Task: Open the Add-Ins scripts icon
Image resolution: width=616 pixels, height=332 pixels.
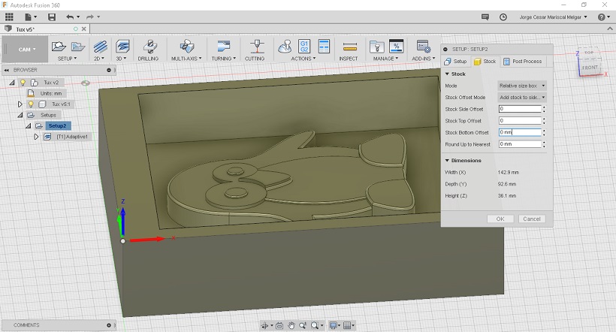Action: pos(424,47)
